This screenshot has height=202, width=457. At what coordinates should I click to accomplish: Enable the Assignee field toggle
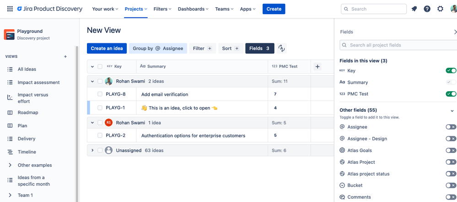click(x=451, y=127)
